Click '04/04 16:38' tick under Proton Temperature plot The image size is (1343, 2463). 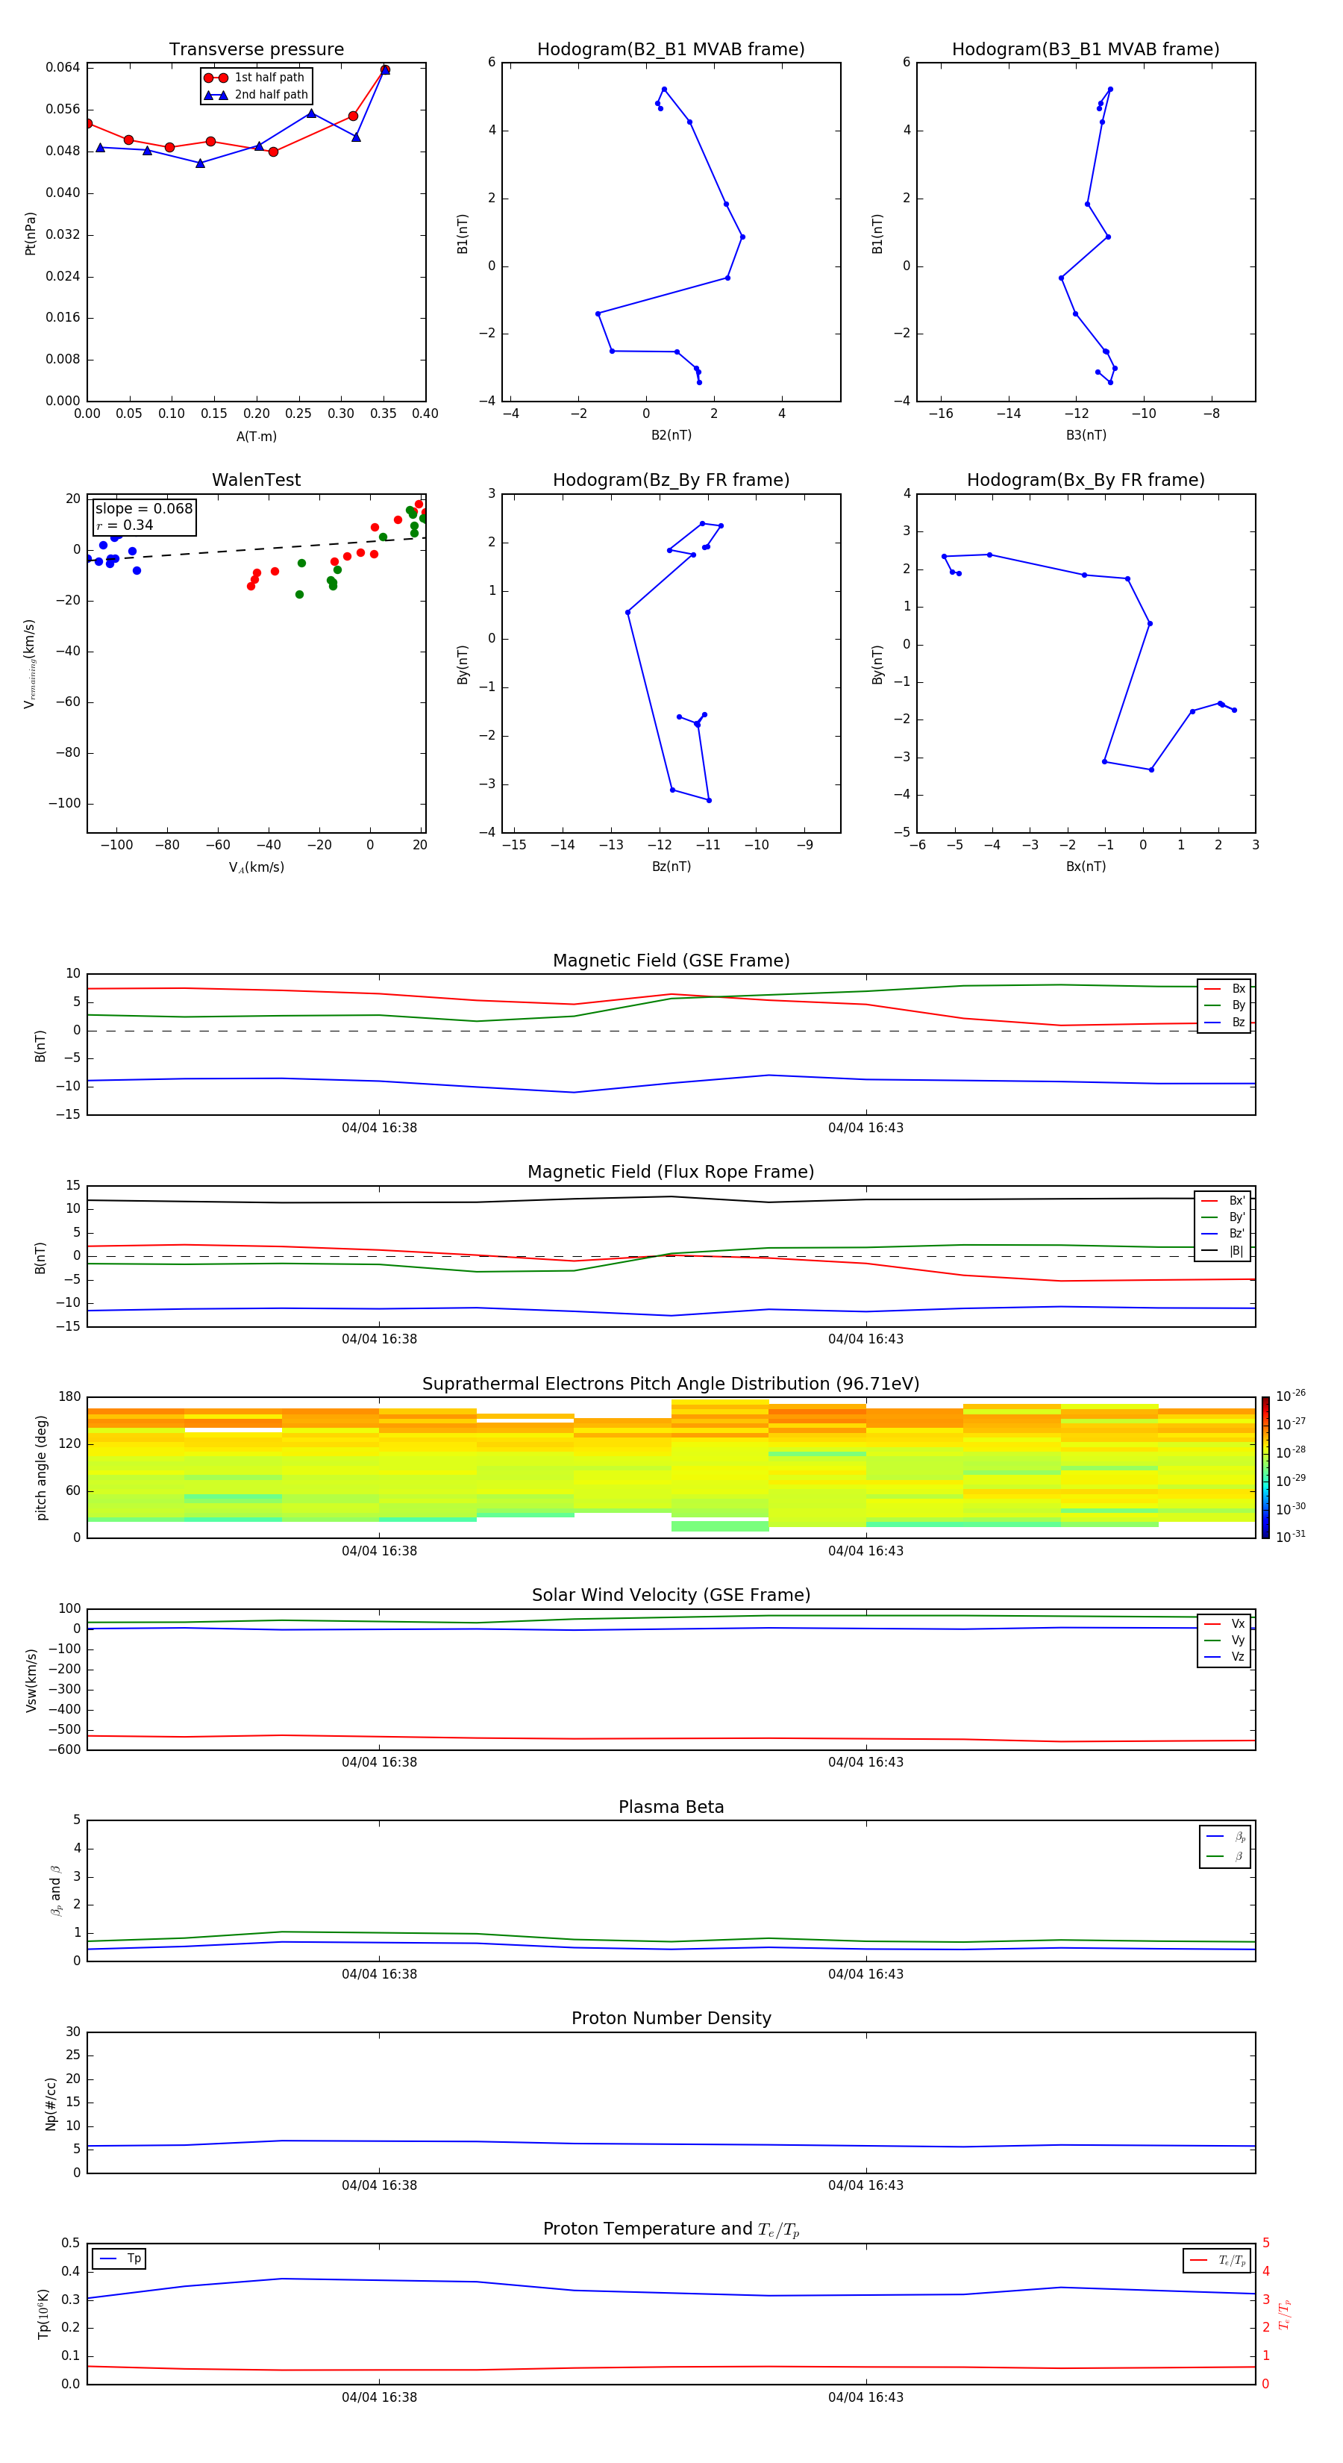click(380, 2398)
